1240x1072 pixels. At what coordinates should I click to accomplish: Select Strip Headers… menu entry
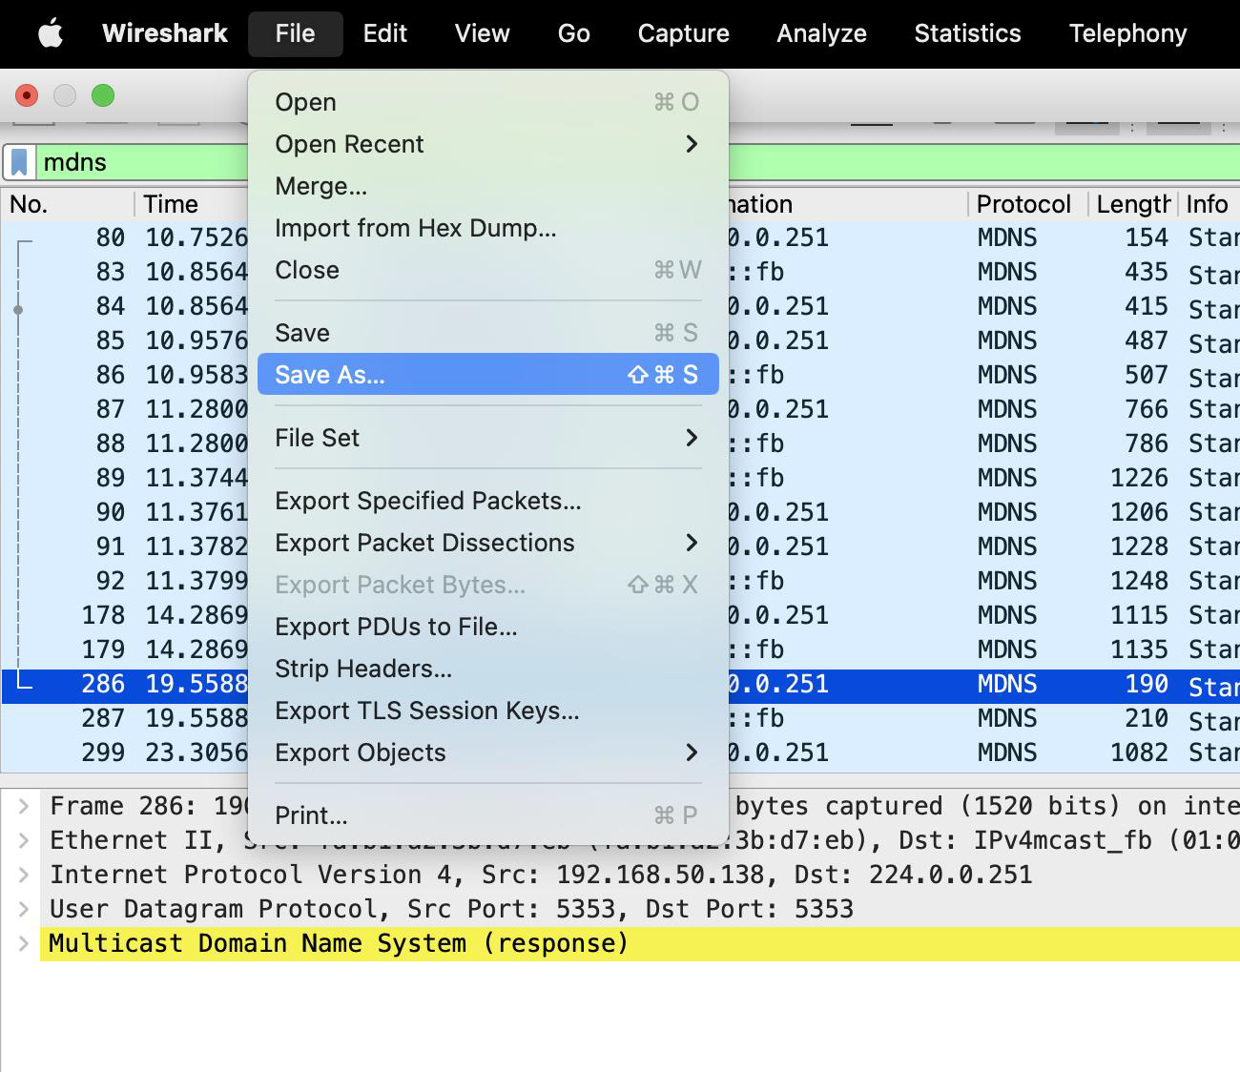[362, 669]
